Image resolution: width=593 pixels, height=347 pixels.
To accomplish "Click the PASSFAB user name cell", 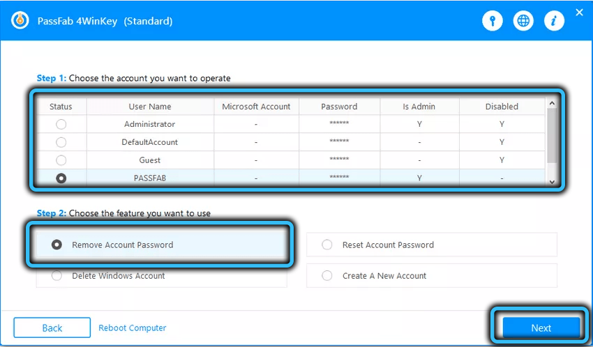I will (x=150, y=178).
